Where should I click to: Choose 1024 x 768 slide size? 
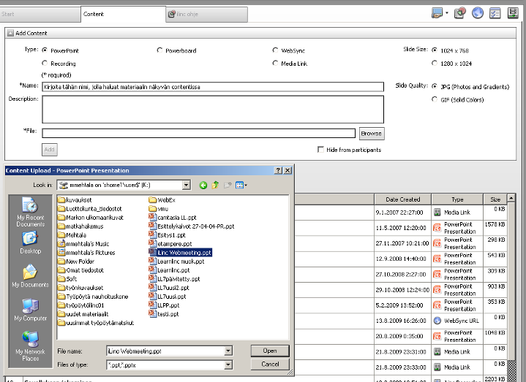[435, 50]
